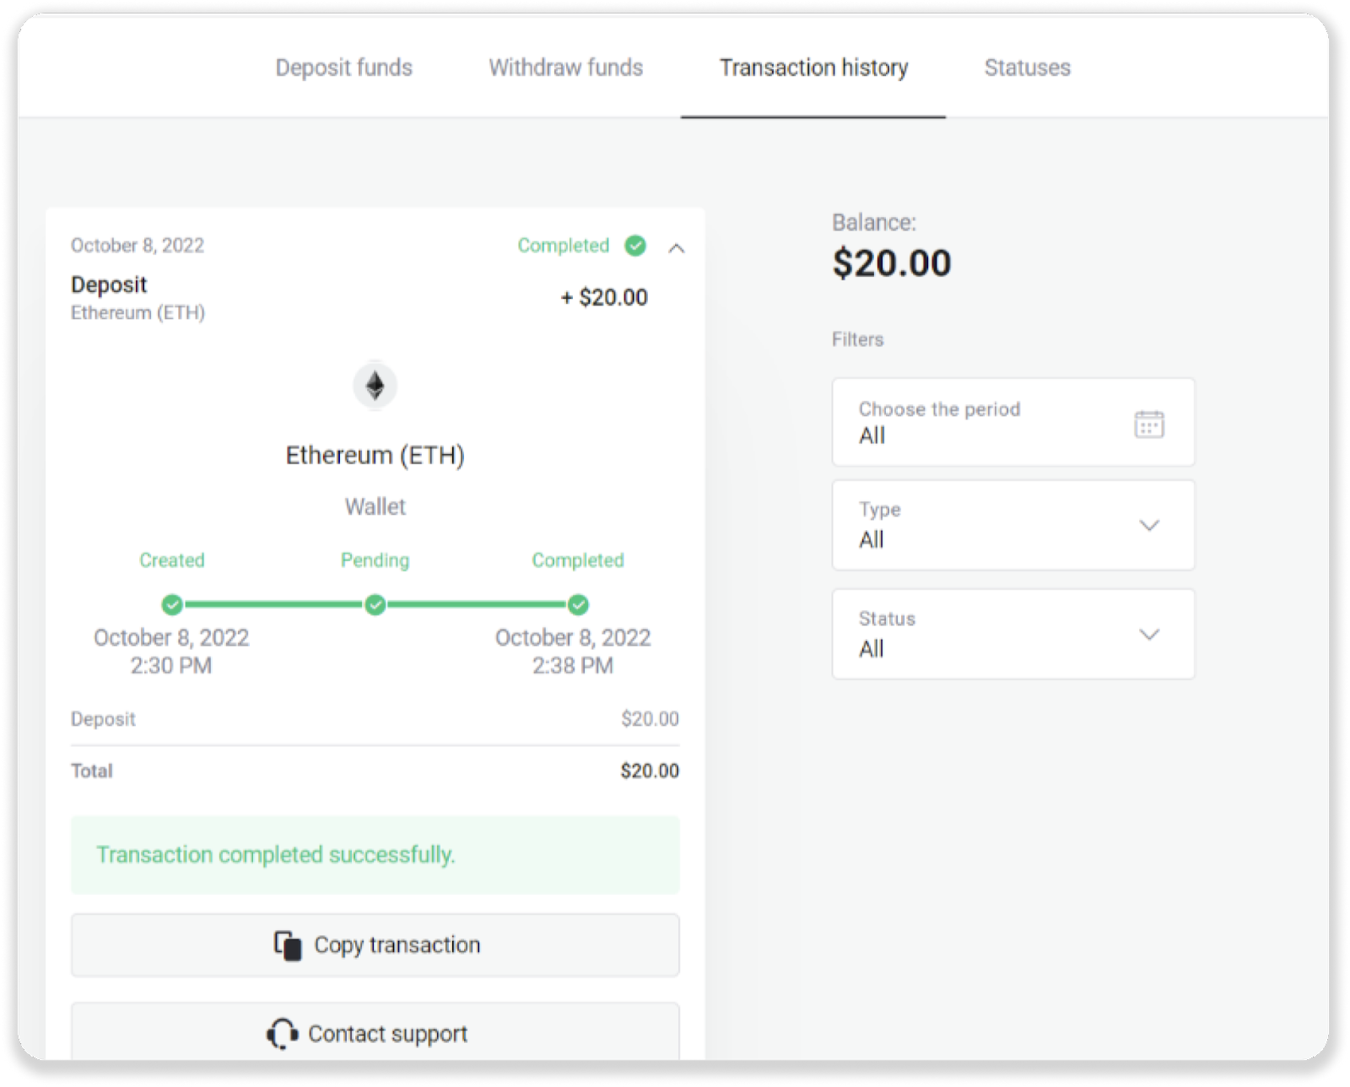This screenshot has height=1087, width=1350.
Task: Collapse the deposit transaction details chevron
Action: 677,248
